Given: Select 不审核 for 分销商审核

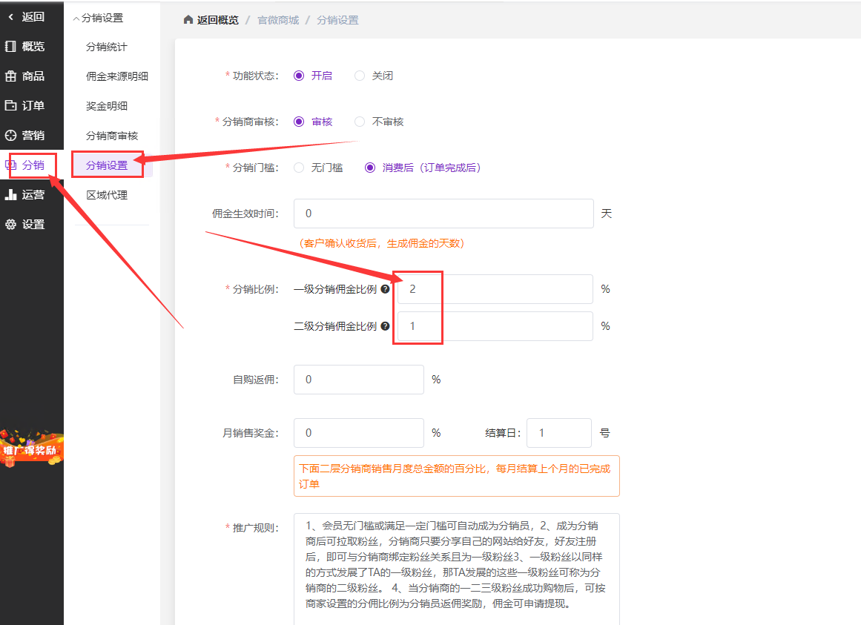Looking at the screenshot, I should coord(360,122).
